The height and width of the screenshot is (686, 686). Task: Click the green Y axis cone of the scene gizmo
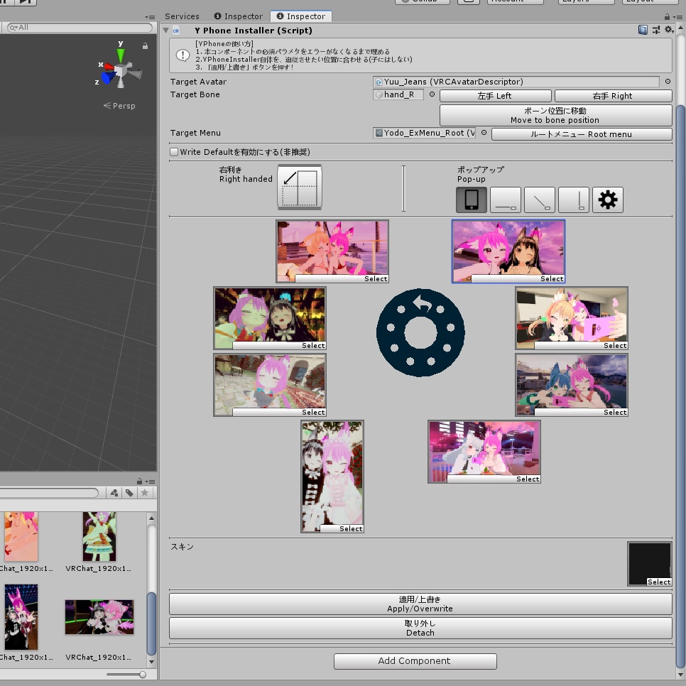pos(120,55)
